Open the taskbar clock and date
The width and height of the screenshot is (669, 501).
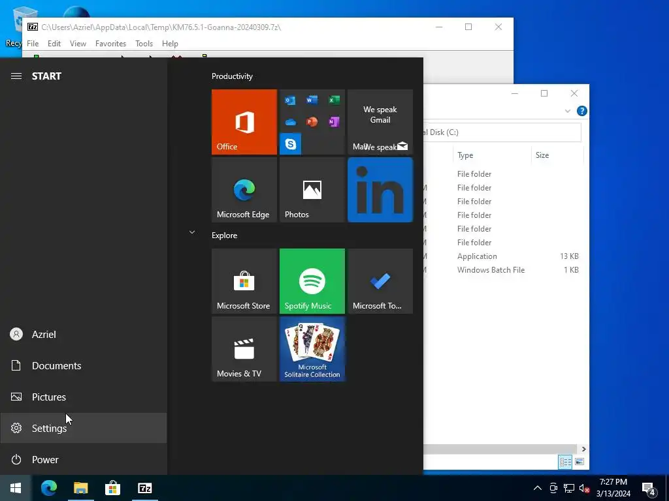[x=613, y=488]
